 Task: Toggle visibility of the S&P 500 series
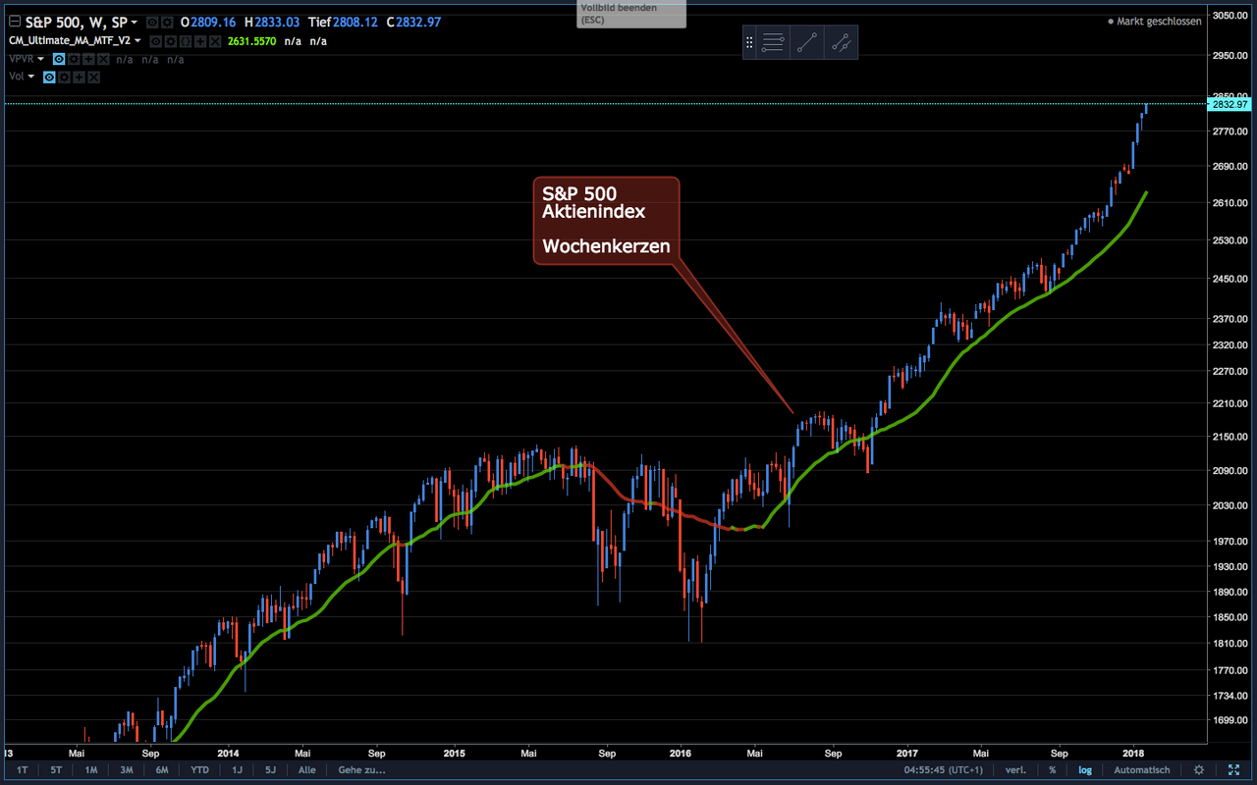tap(152, 22)
